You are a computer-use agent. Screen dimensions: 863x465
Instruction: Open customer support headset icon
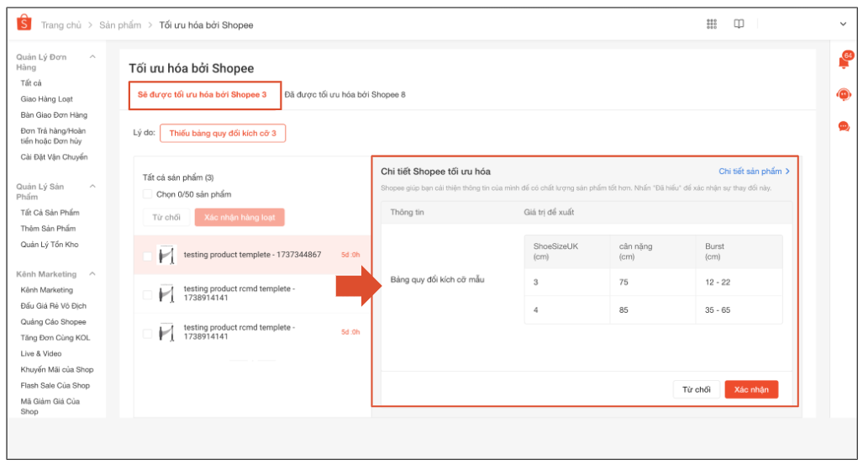[x=844, y=94]
